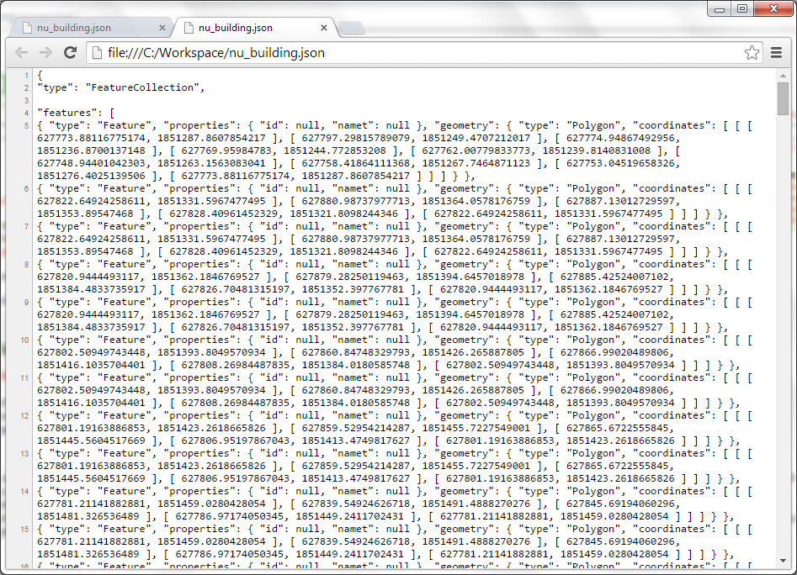Click line number 12 in the gutter
This screenshot has width=797, height=575.
pos(25,415)
